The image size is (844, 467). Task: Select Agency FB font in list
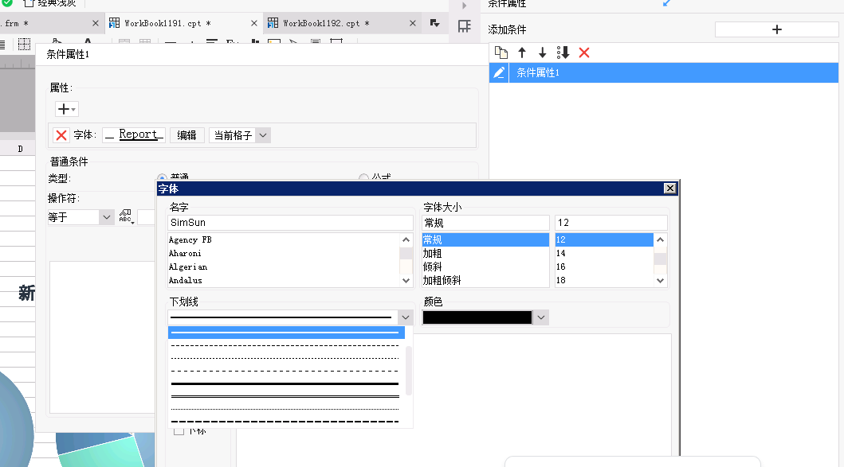(283, 239)
